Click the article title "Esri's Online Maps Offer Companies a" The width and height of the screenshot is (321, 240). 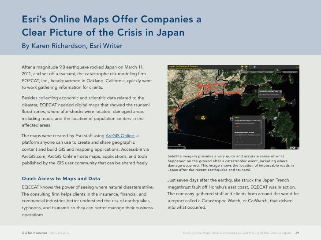112,19
